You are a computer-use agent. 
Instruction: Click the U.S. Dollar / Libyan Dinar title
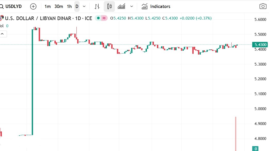click(x=48, y=18)
